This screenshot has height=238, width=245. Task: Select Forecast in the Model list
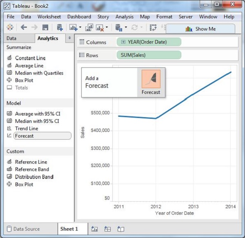coord(24,136)
